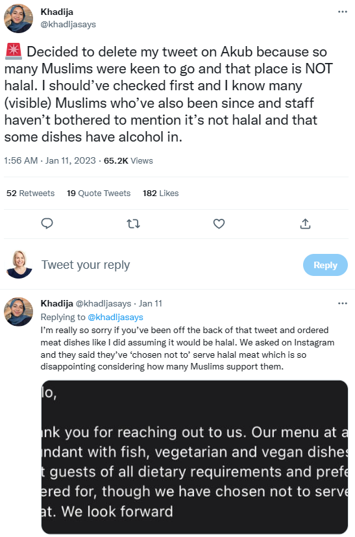
Task: Open Replying to @khadljasays link
Action: click(116, 317)
